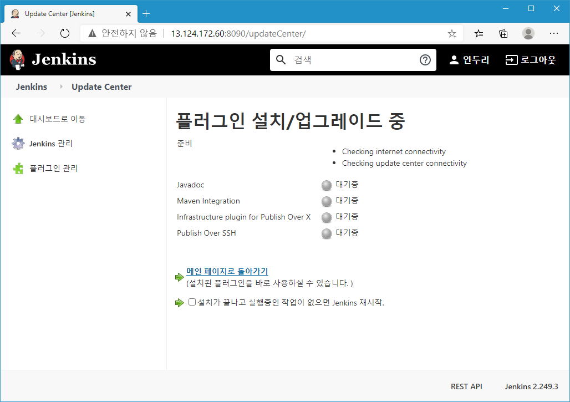Screen dimensions: 570x402
Task: Click Checking update center connectivity text
Action: 404,163
